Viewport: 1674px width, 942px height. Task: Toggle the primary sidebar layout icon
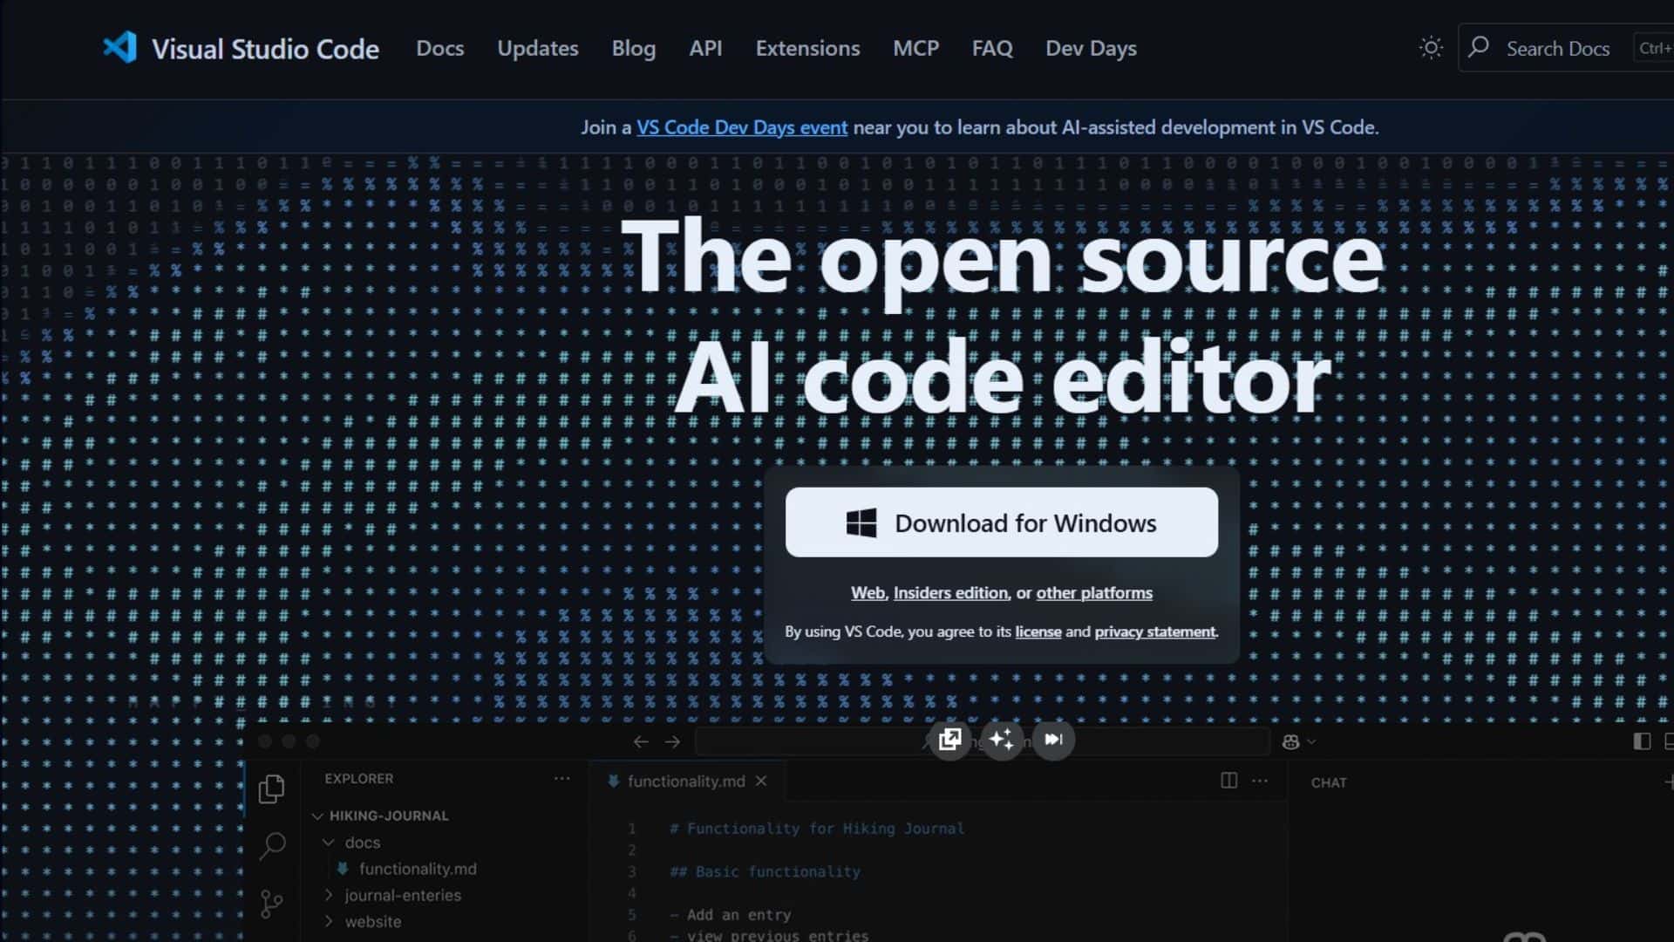click(x=1642, y=741)
